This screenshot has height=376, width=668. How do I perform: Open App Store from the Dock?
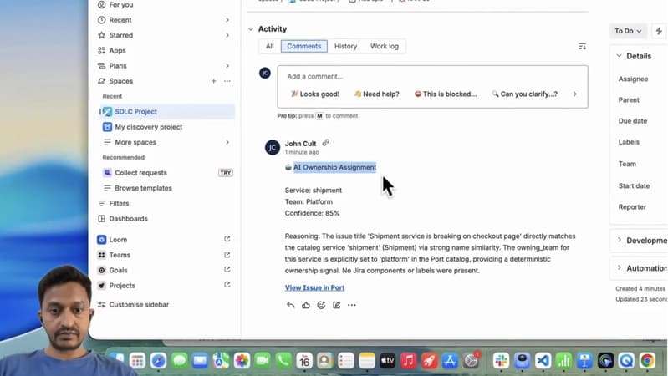[x=450, y=361]
